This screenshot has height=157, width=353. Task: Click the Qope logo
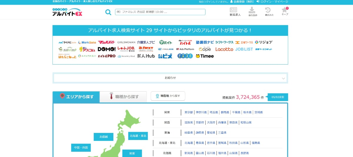pyautogui.click(x=205, y=49)
